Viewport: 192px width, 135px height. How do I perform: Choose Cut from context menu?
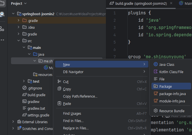(102, 82)
